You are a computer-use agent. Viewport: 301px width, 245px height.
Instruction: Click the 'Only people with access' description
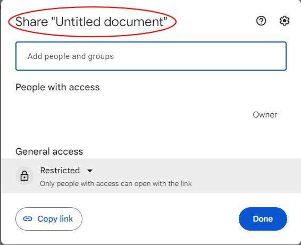click(116, 183)
